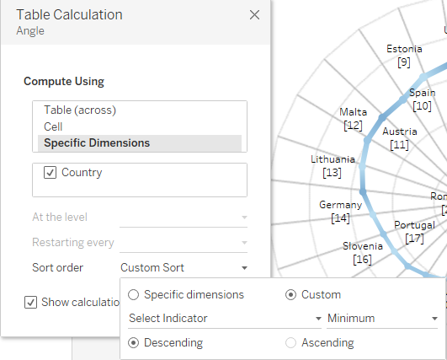Click the Germany [14] chart label
This screenshot has width=447, height=360.
click(x=340, y=212)
